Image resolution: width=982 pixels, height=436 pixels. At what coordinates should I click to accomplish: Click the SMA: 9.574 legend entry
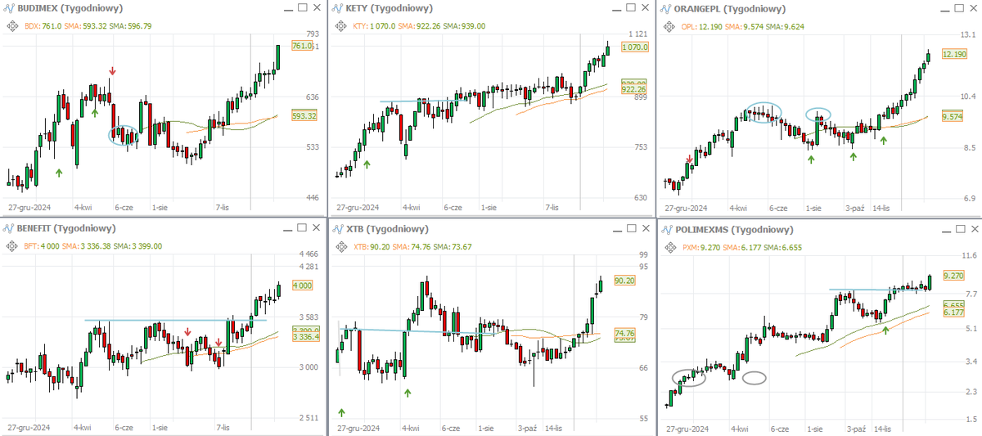click(746, 25)
